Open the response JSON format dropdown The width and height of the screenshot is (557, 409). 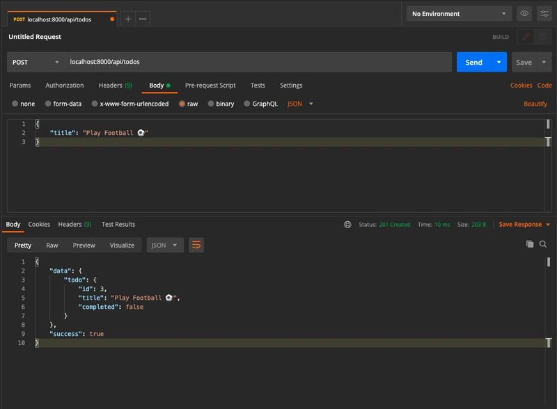click(165, 245)
